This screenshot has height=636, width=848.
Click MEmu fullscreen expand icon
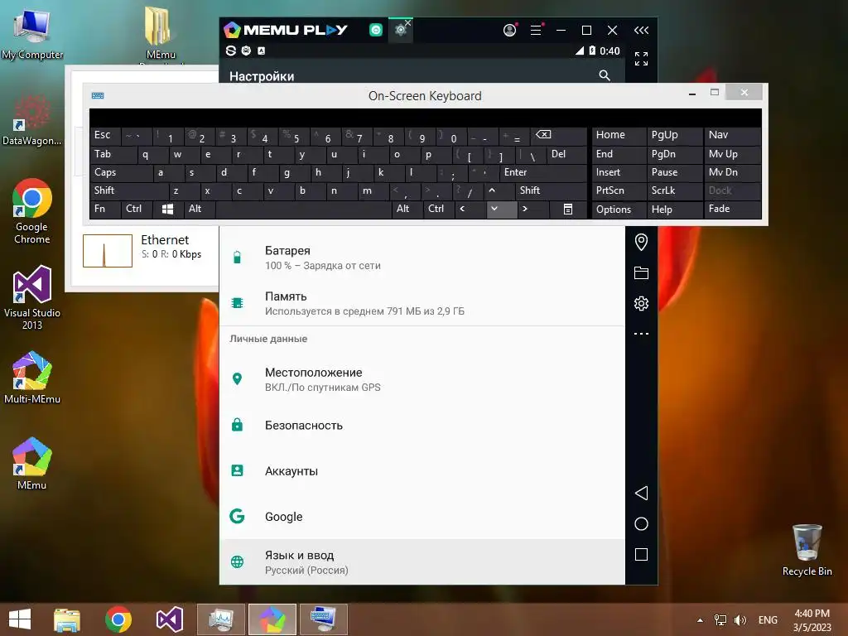point(641,59)
